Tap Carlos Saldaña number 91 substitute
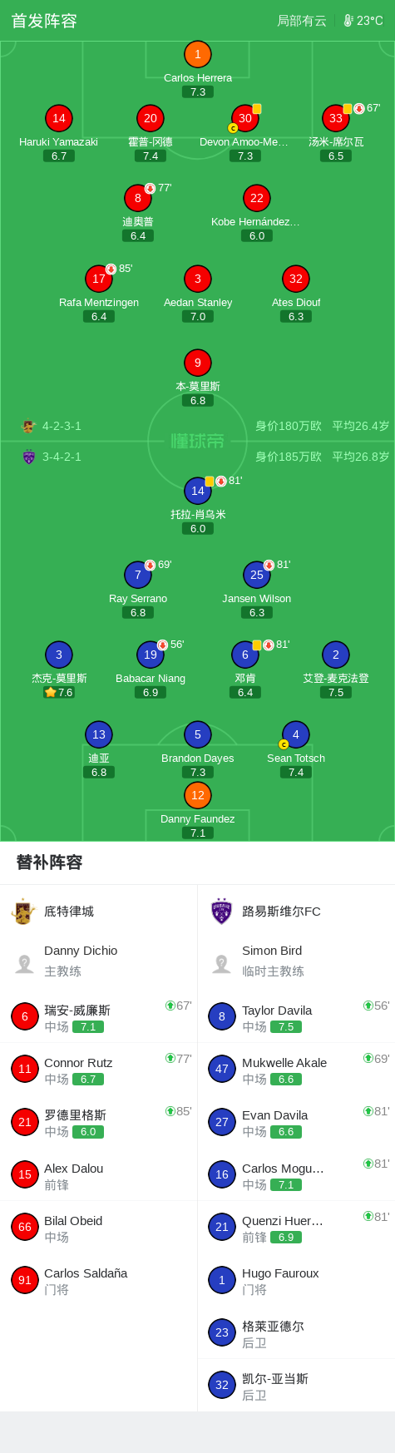395x1453 pixels. click(x=99, y=1280)
